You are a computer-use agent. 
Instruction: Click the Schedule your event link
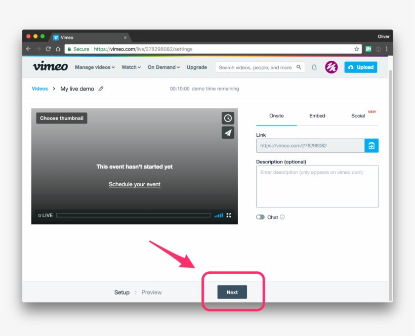134,184
